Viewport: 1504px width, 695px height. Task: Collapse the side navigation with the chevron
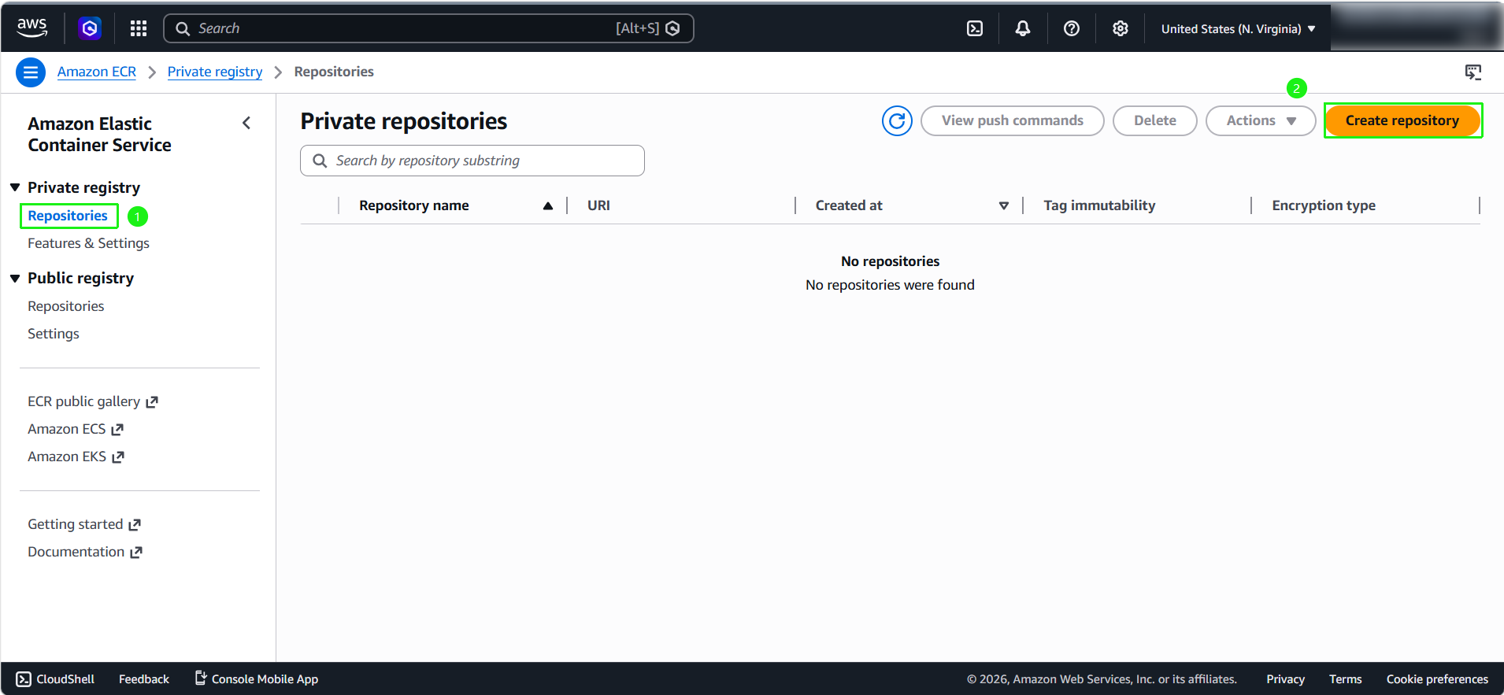246,123
